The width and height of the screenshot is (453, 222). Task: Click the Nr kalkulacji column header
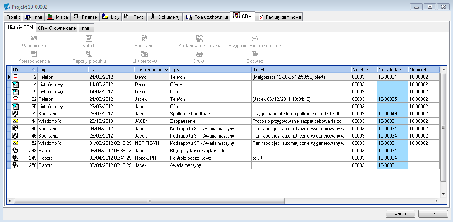click(392, 70)
